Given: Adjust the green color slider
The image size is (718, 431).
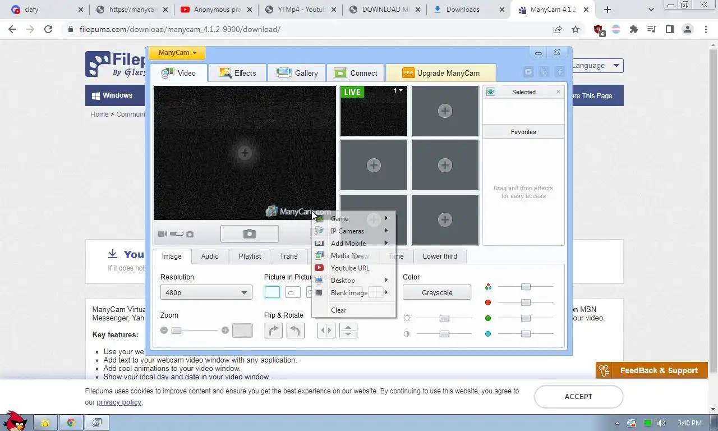Looking at the screenshot, I should [526, 318].
